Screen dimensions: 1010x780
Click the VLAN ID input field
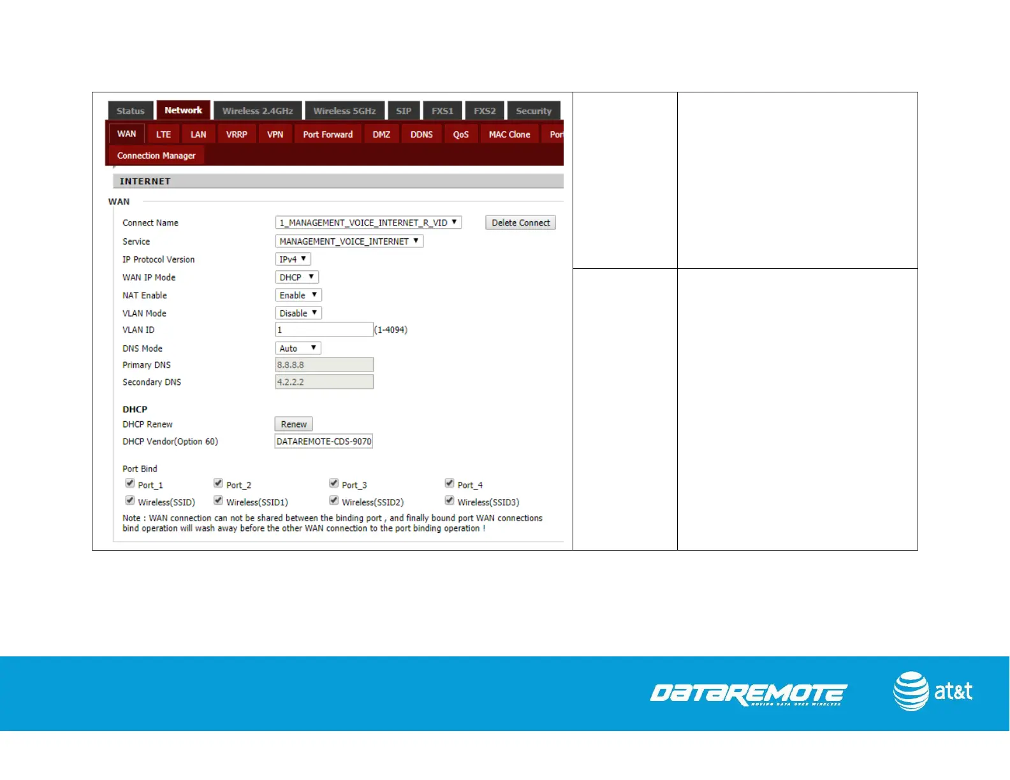[x=324, y=329]
